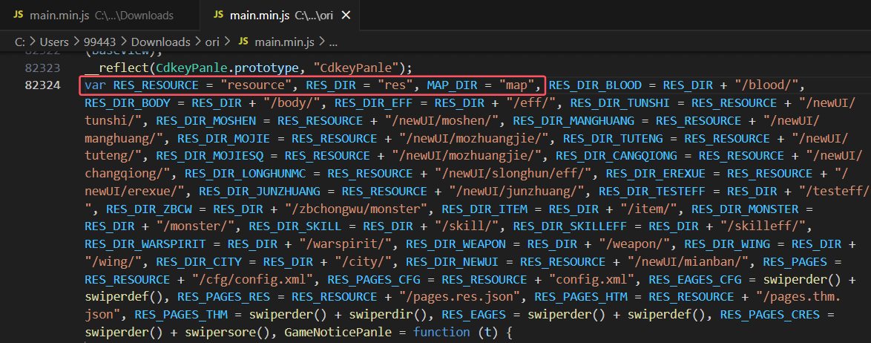Click line number 82324 in the gutter
The width and height of the screenshot is (871, 343).
coord(42,85)
